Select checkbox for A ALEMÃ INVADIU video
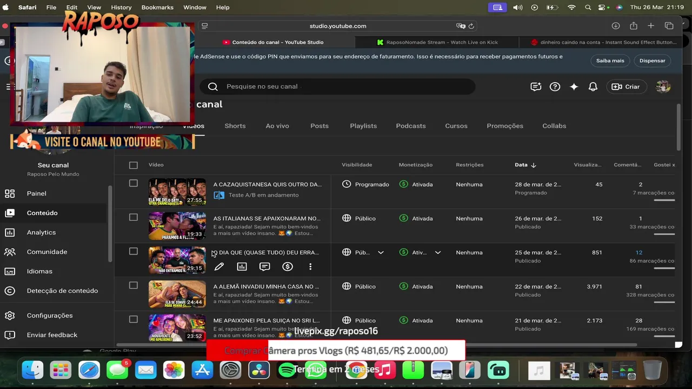Viewport: 692px width, 389px height. point(134,285)
